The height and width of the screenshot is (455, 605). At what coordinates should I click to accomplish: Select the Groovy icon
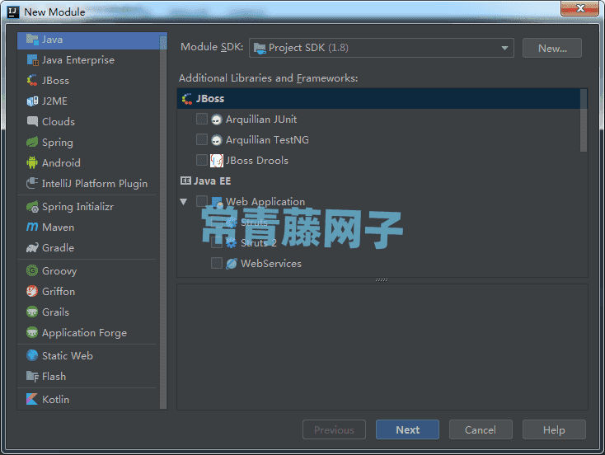point(32,270)
